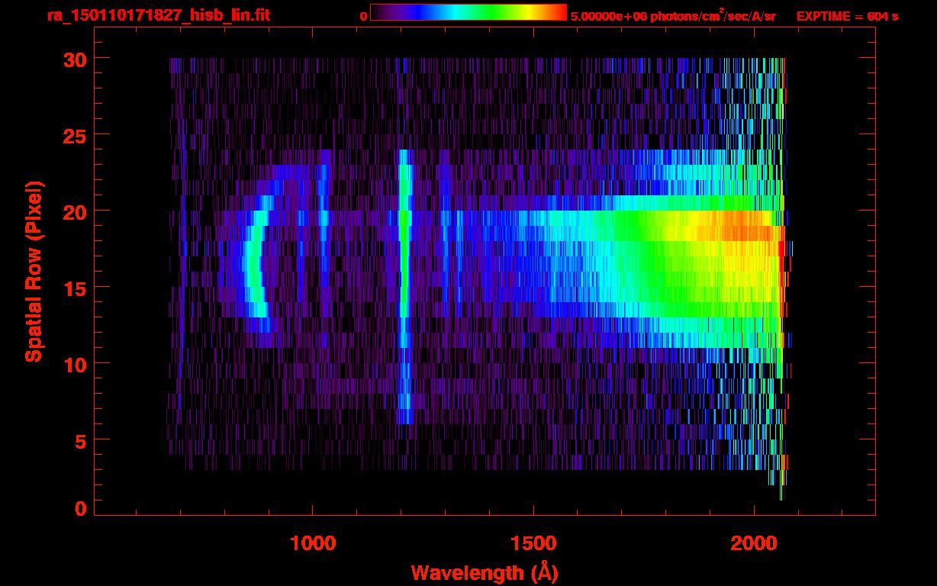Click the 1000 wavelength tick label
Screen dimensions: 937x586
(x=313, y=544)
